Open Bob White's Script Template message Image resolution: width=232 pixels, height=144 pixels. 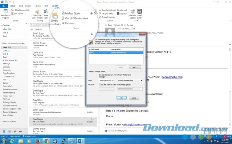(x=63, y=103)
